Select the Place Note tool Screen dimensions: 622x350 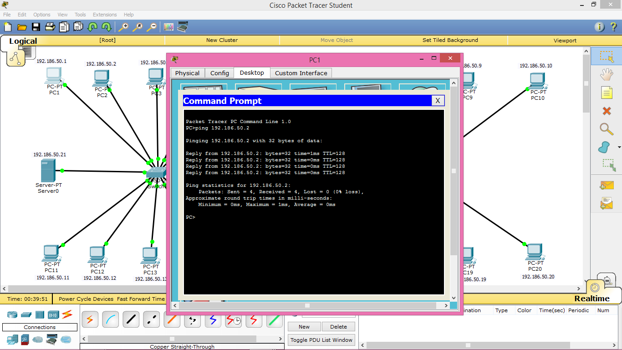(x=607, y=92)
